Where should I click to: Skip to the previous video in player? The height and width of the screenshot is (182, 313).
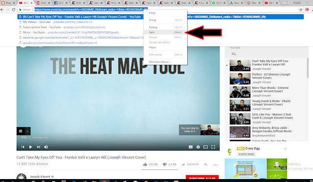point(23,147)
